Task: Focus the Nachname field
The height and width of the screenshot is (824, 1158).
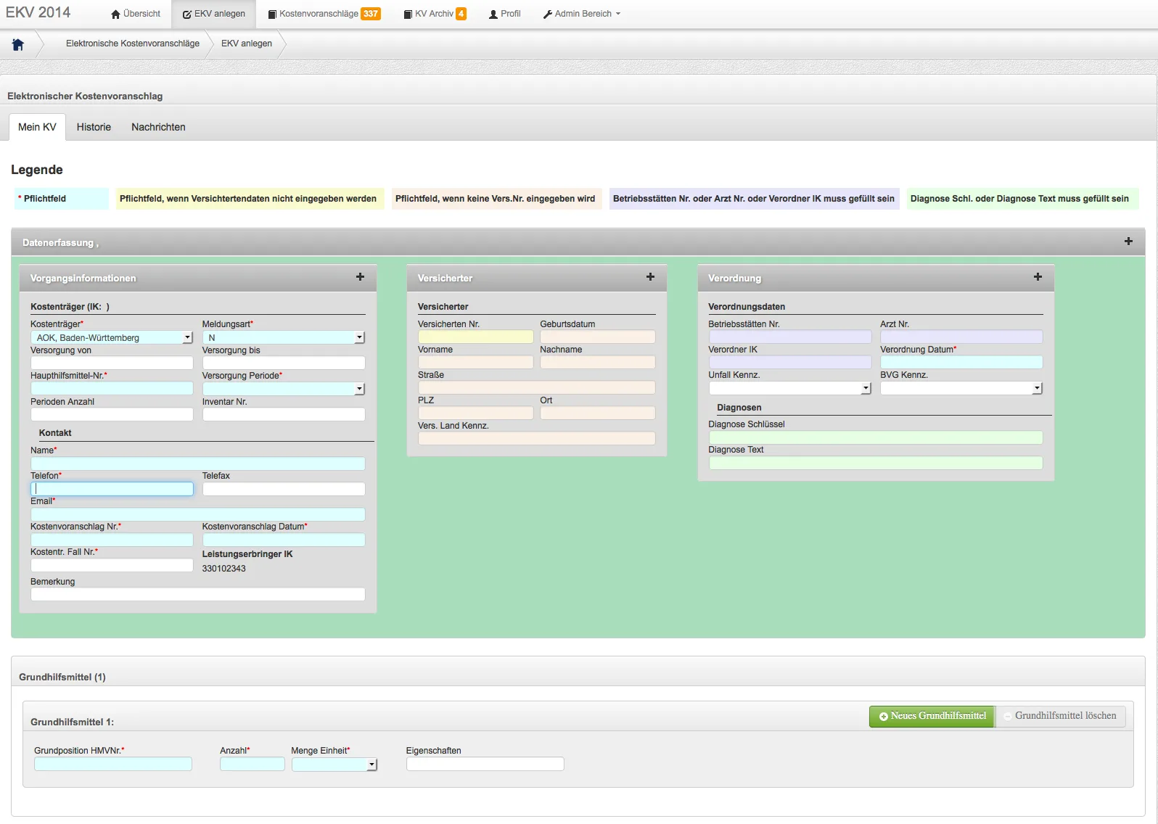Action: tap(597, 362)
